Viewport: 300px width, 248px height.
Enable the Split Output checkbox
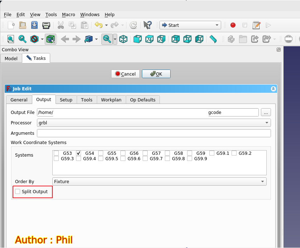18,192
